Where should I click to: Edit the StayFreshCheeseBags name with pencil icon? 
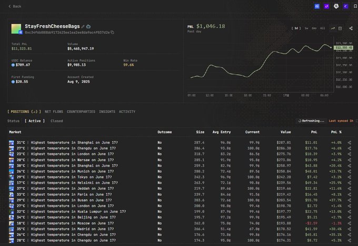[x=83, y=27]
